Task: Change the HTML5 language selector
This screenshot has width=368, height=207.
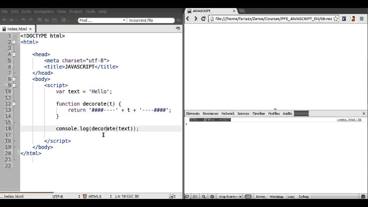Action: point(97,196)
